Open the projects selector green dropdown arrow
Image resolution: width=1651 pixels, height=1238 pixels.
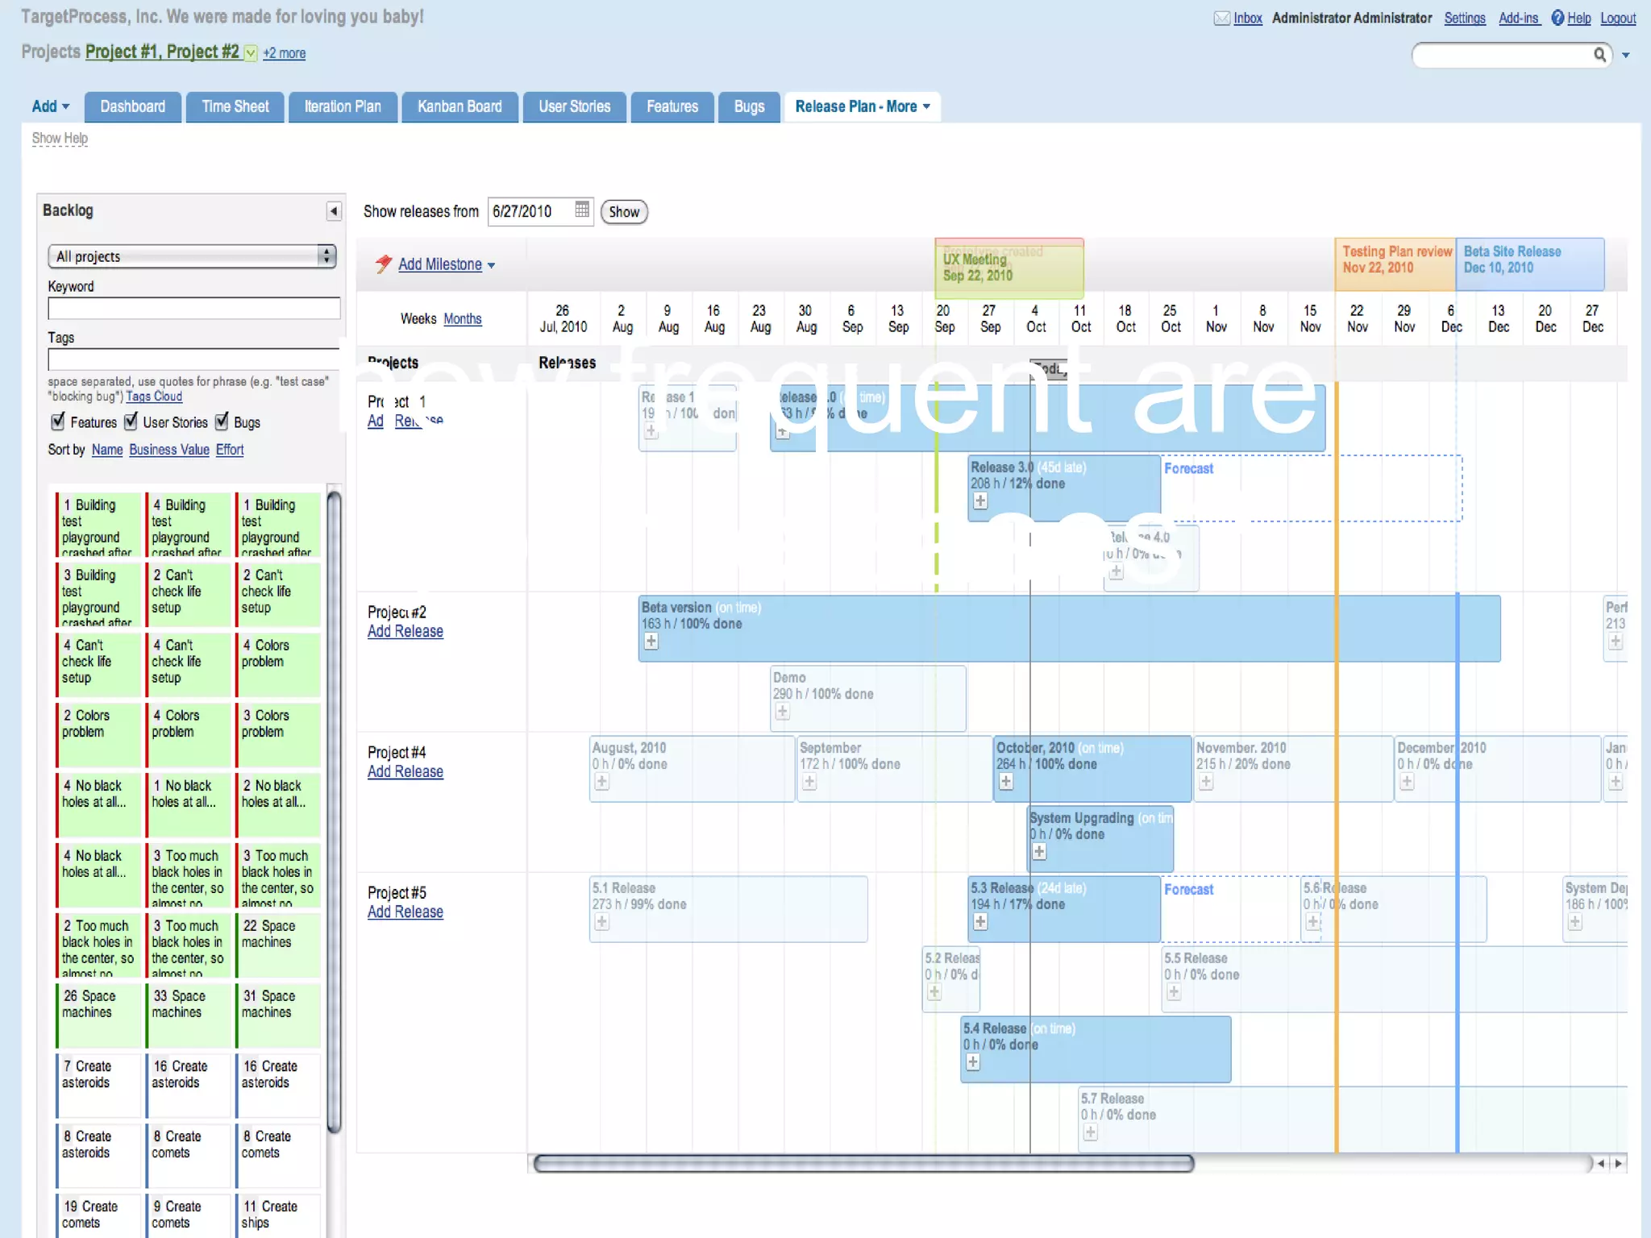(x=251, y=53)
